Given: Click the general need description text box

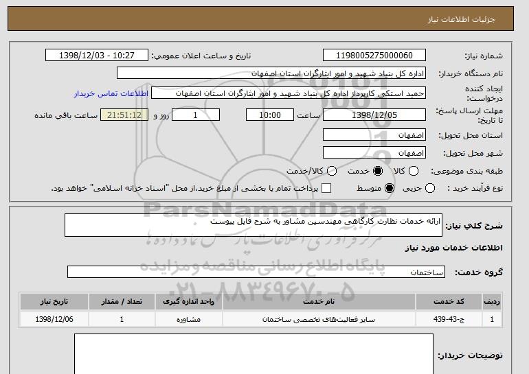Looking at the screenshot, I should (254, 225).
